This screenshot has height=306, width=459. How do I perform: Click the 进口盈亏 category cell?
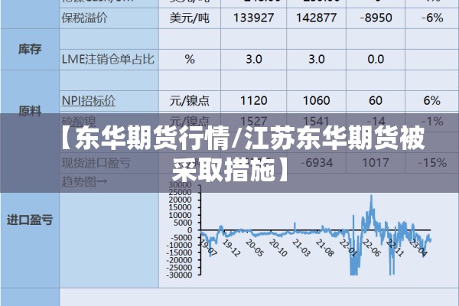pos(30,220)
